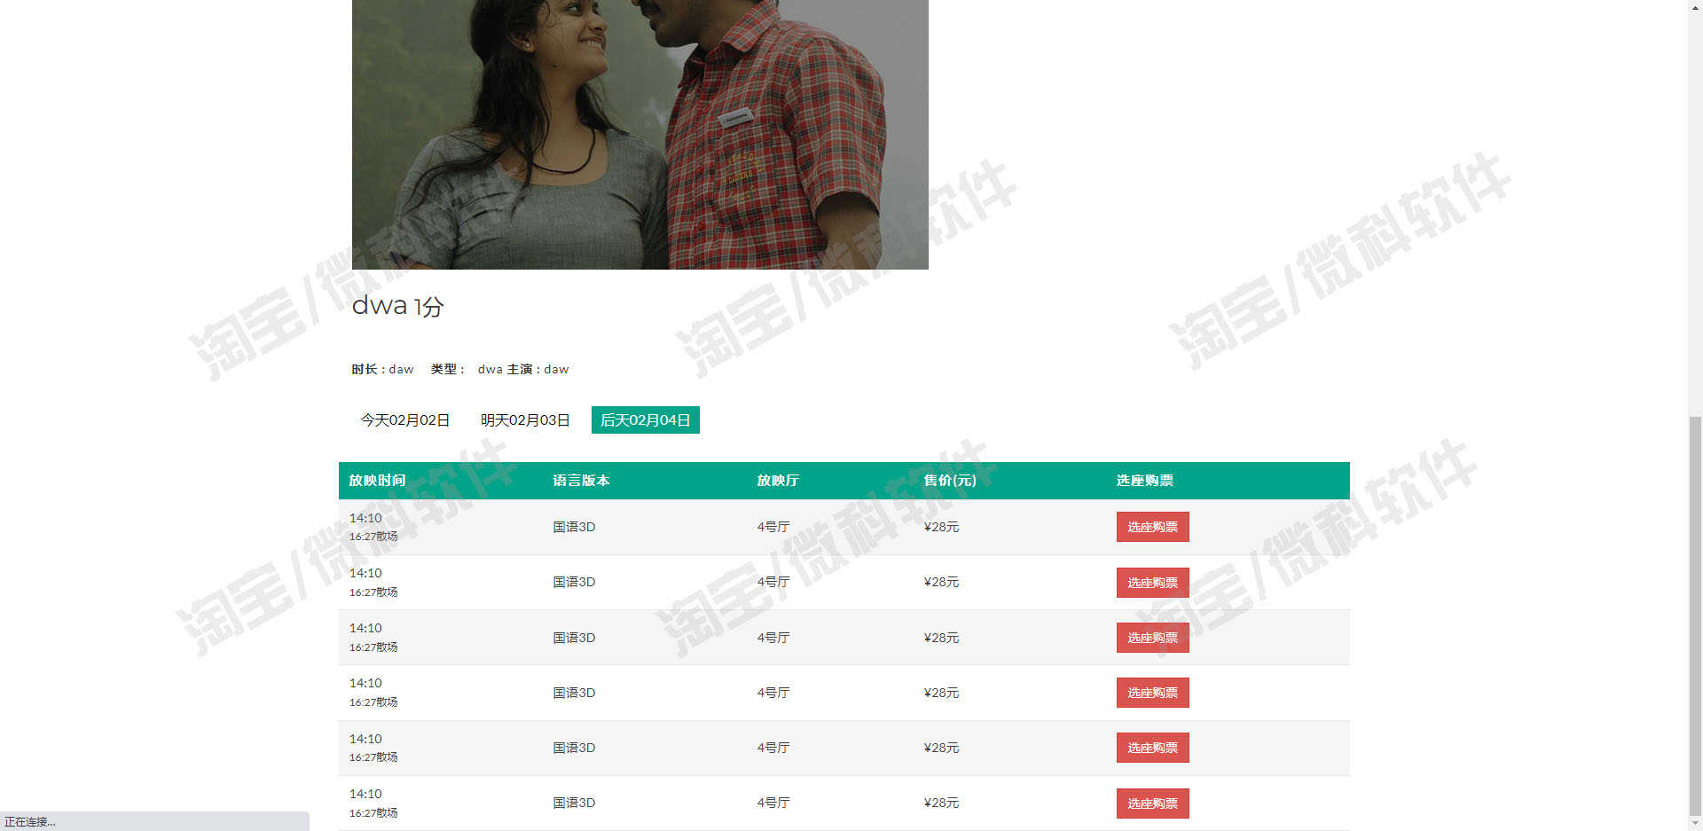Select the 今天02月02日 date tab
This screenshot has height=831, width=1703.
coord(404,420)
